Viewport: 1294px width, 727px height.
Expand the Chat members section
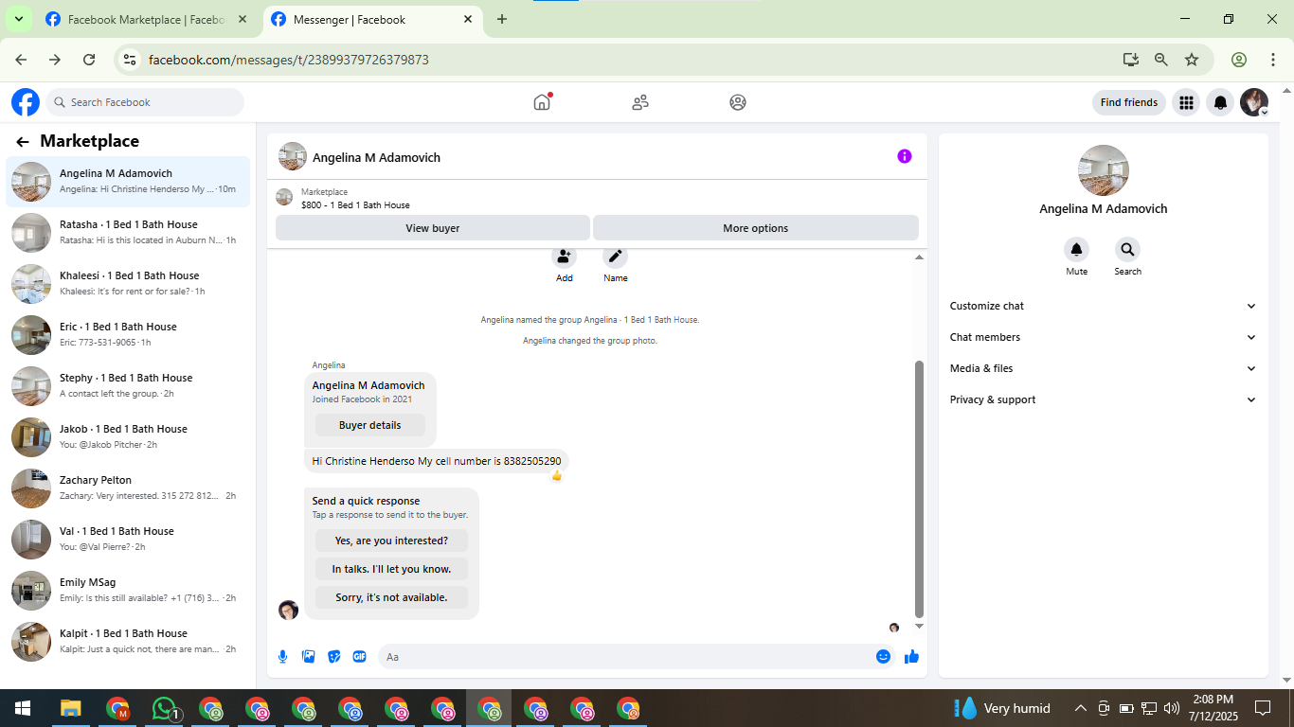pos(1104,337)
